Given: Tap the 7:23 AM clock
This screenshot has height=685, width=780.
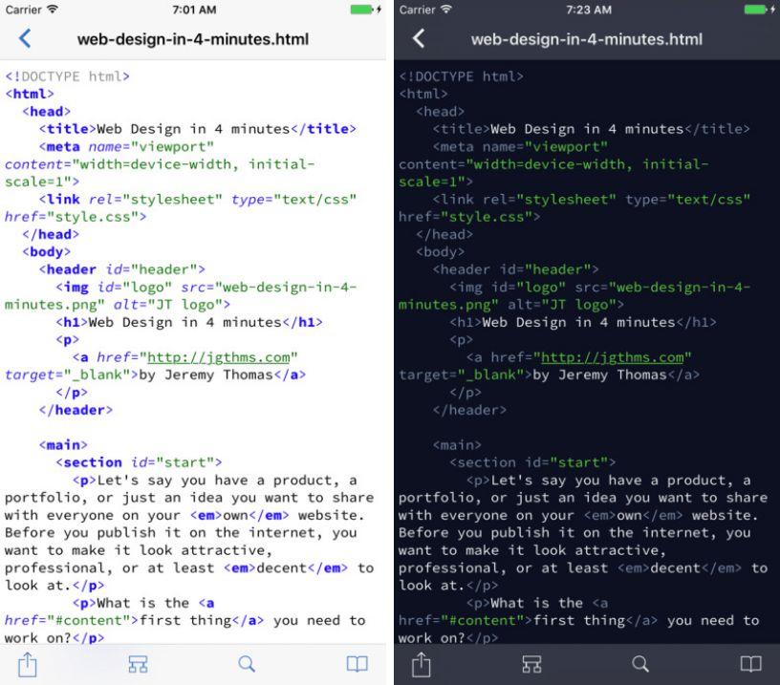Looking at the screenshot, I should 589,10.
